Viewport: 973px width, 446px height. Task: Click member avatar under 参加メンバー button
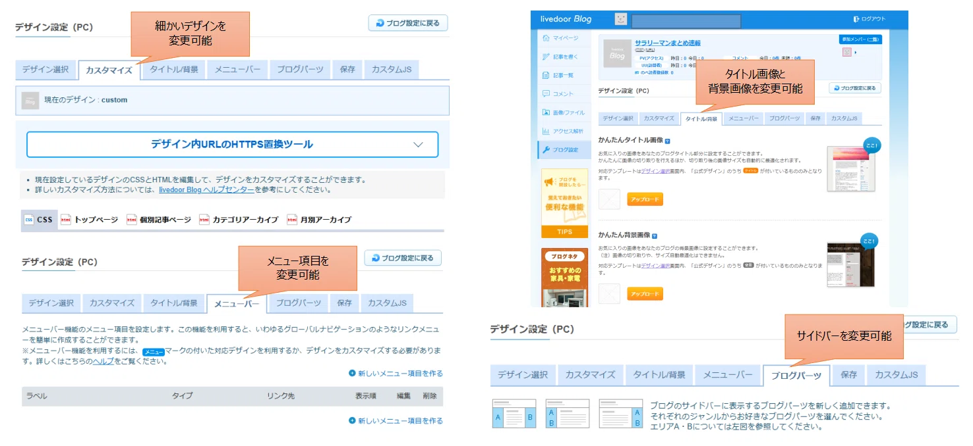coord(847,52)
